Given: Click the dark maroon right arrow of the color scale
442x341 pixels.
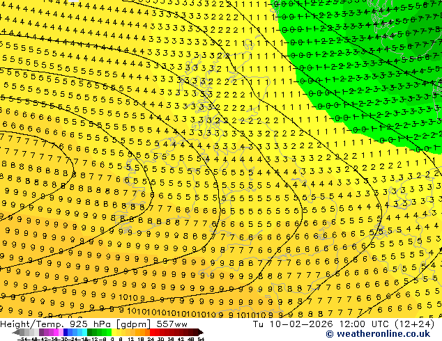Looking at the screenshot, I should pyautogui.click(x=201, y=333).
